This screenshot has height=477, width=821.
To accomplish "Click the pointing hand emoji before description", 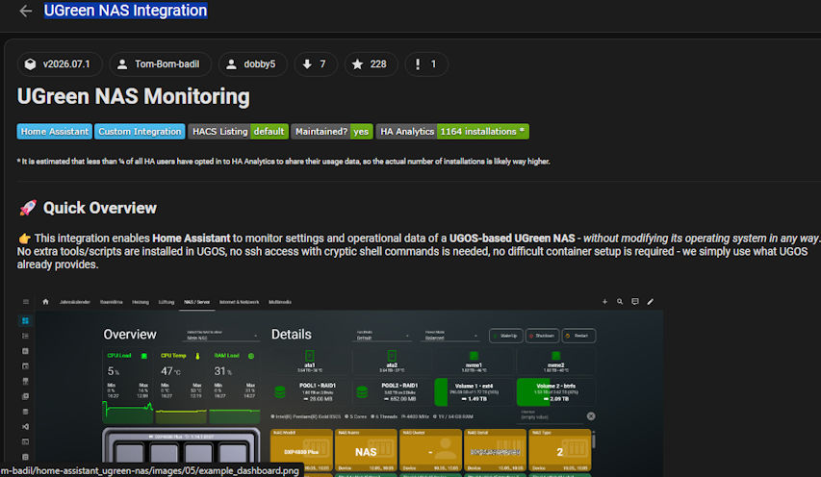I will 24,238.
